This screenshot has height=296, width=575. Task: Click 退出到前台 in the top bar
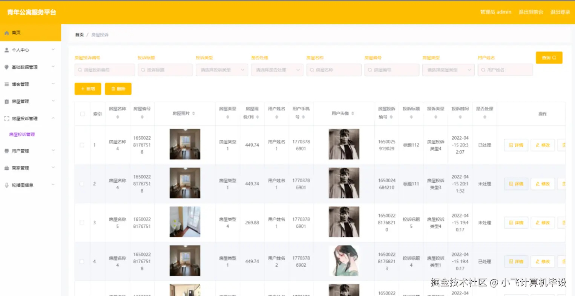[531, 12]
